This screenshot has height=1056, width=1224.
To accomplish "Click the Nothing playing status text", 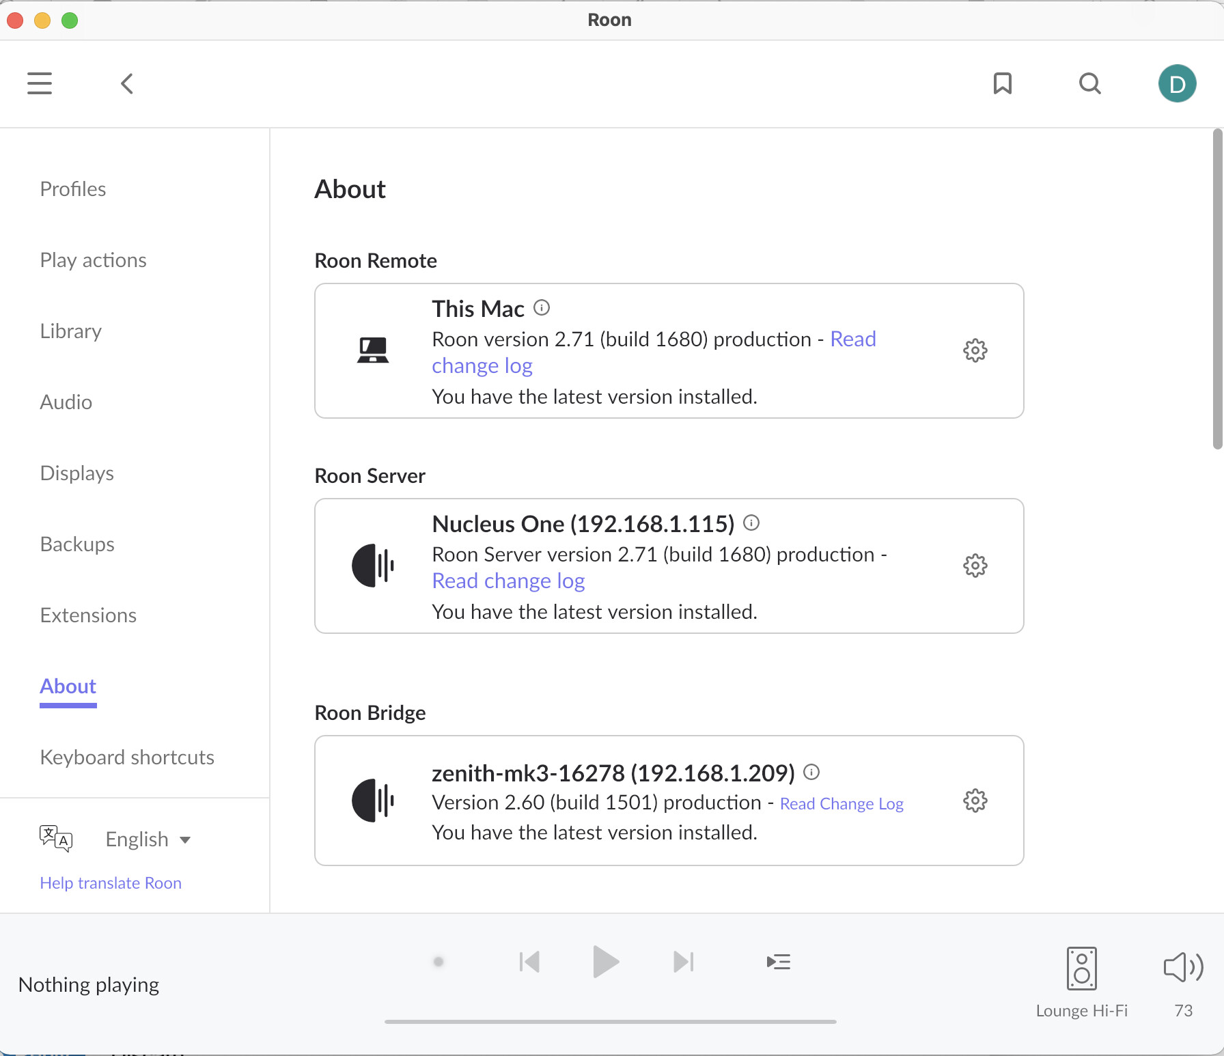I will pyautogui.click(x=89, y=985).
